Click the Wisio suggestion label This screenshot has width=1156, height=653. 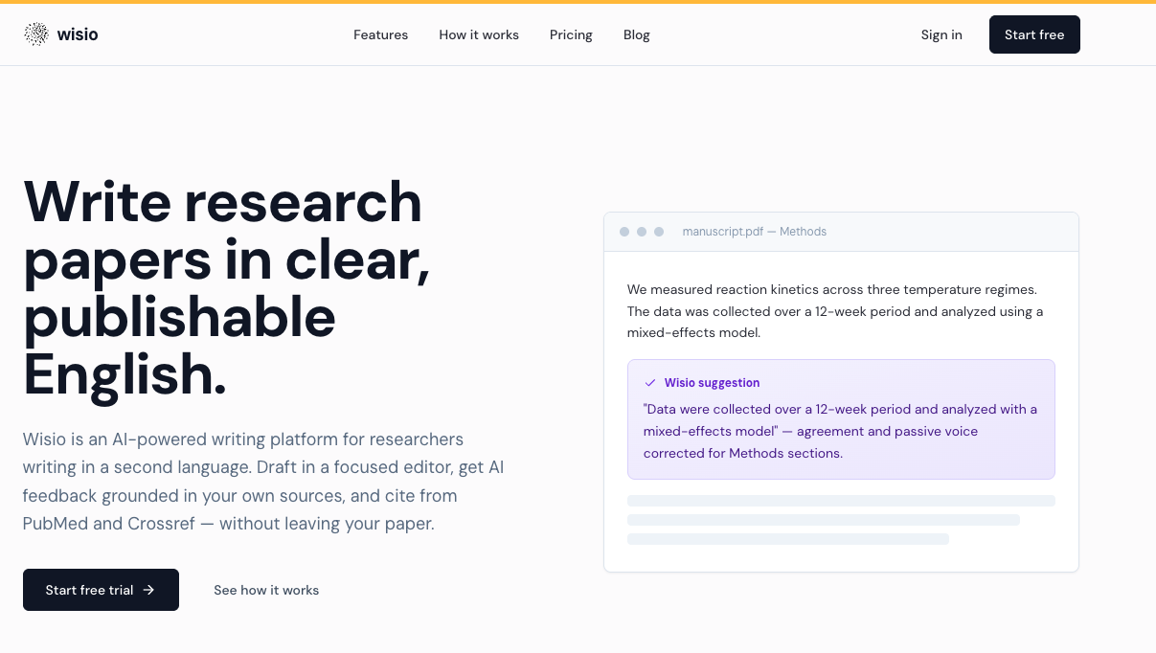(x=712, y=383)
